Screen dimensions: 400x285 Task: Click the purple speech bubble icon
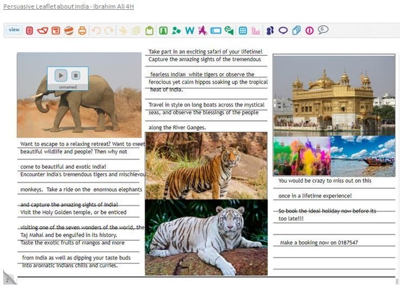[283, 31]
